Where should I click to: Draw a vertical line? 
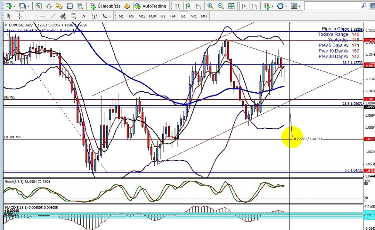point(32,16)
